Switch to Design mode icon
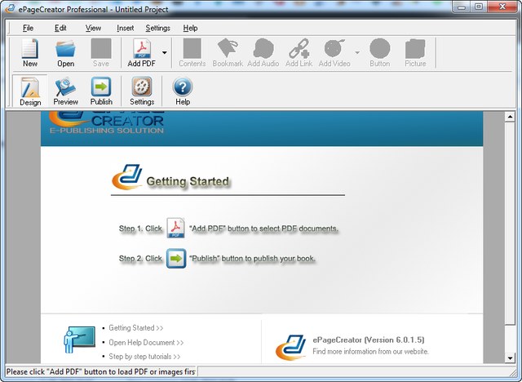Screen dimensions: 522x382 30,91
